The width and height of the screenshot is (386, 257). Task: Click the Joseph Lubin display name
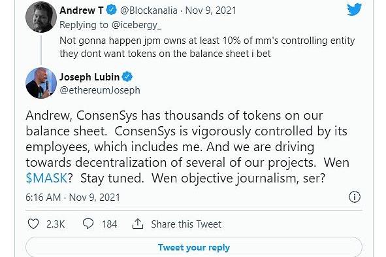pyautogui.click(x=89, y=77)
